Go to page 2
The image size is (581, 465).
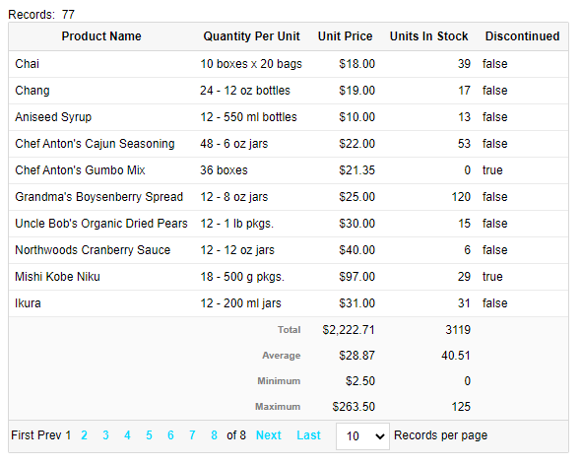click(84, 435)
